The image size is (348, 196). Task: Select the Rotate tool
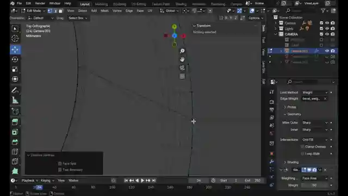(15, 59)
